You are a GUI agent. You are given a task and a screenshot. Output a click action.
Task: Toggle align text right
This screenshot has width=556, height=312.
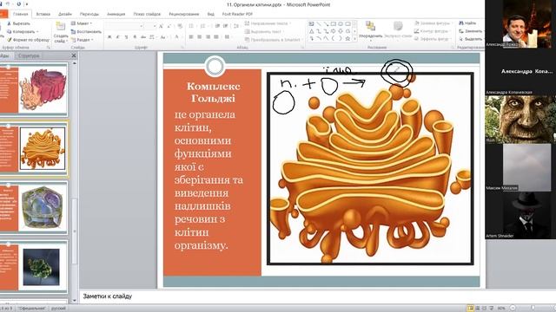tap(208, 36)
